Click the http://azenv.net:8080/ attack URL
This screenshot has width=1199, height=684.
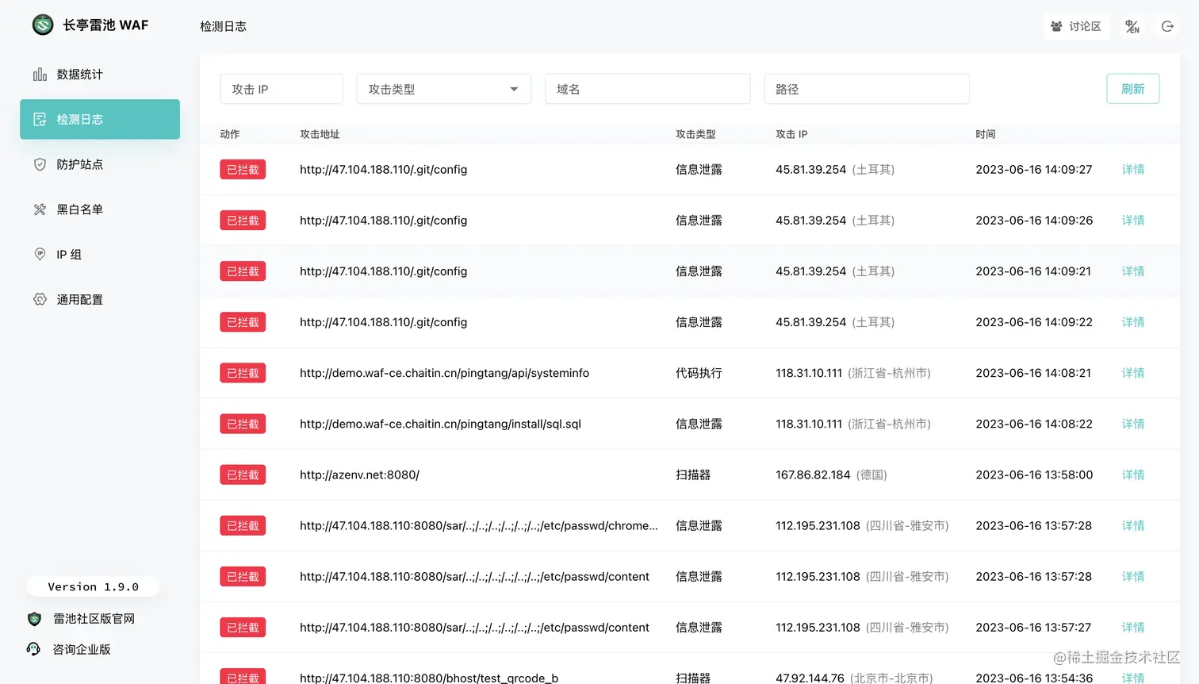coord(359,475)
